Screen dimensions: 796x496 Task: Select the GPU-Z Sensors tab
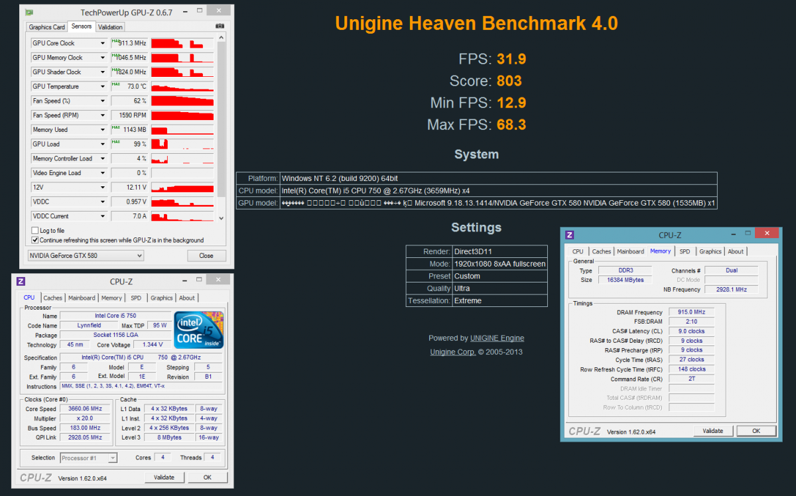point(82,27)
